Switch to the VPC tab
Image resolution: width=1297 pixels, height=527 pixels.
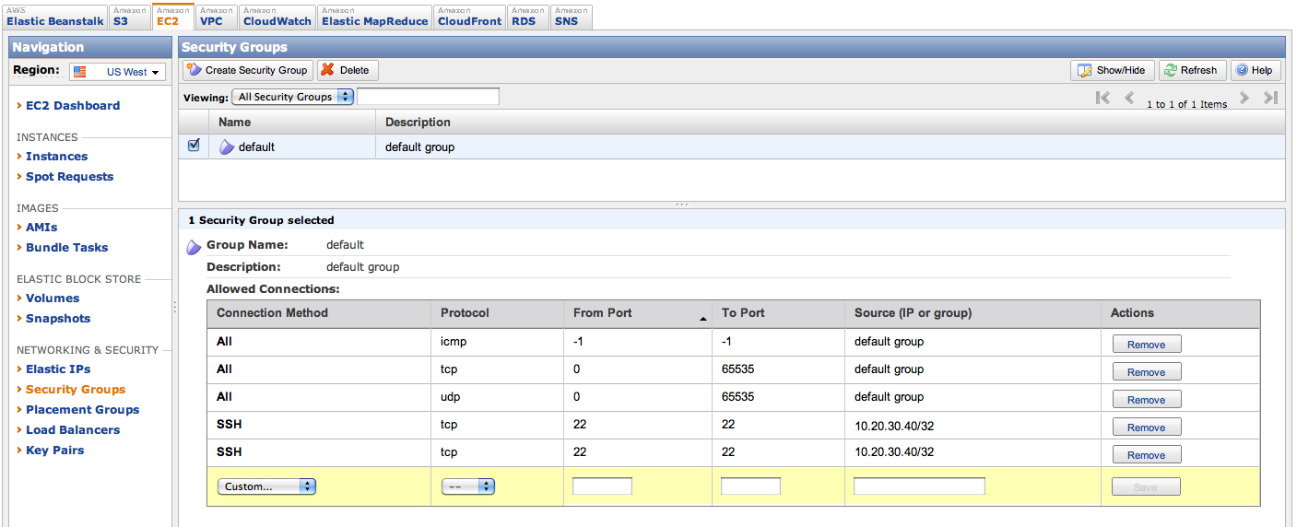[217, 17]
